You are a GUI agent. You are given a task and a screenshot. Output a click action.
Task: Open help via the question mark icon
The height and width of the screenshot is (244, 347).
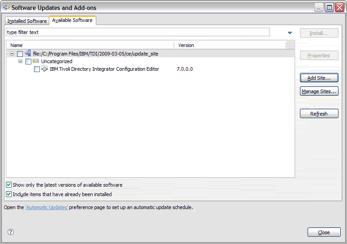click(x=11, y=232)
